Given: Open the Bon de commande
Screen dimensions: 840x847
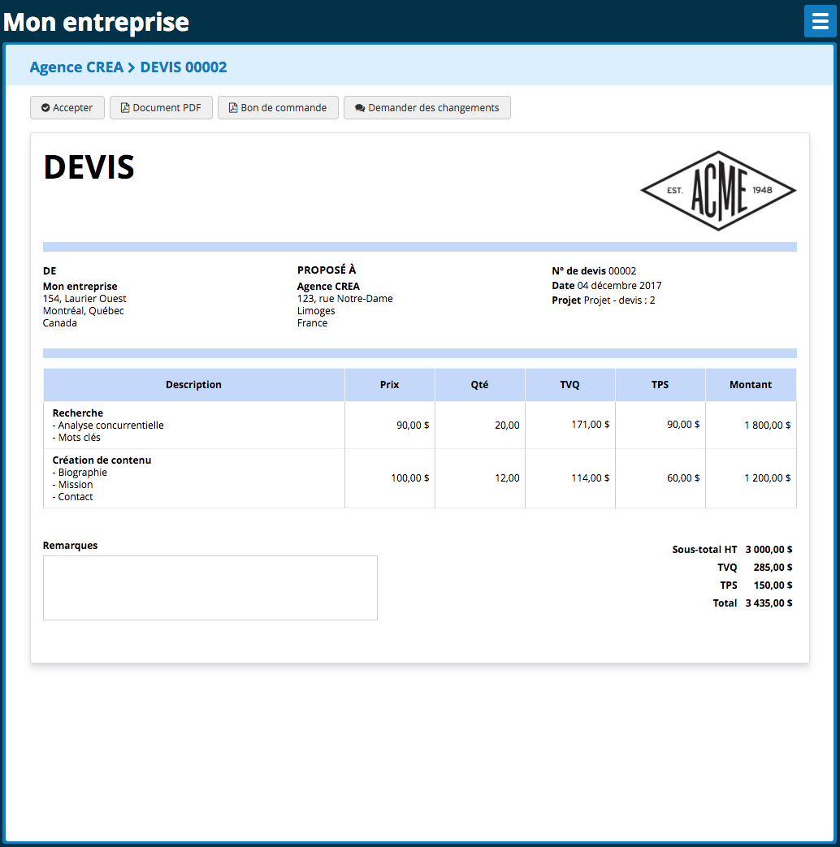Looking at the screenshot, I should pos(278,108).
